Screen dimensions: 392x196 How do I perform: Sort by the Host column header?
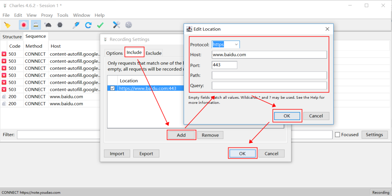point(56,46)
